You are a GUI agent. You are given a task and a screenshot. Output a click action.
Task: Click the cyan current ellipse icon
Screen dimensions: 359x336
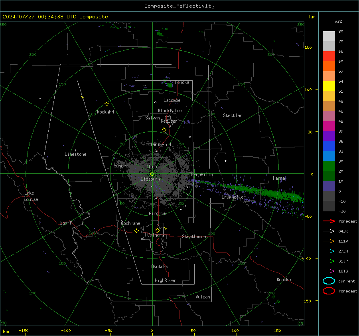(329, 281)
